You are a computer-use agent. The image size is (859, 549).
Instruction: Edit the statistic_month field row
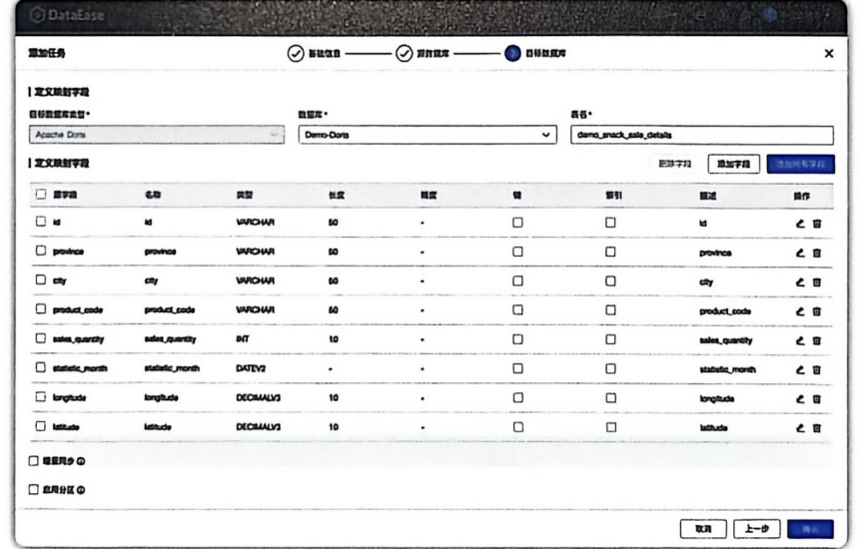[x=800, y=370]
